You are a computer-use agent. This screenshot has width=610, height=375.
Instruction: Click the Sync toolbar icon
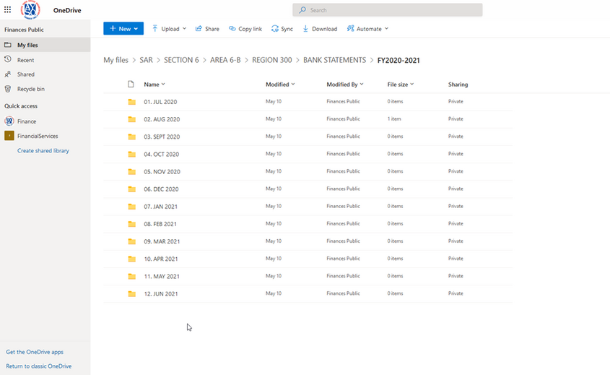click(275, 29)
